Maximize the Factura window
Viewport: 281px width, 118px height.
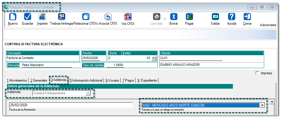pos(262,7)
